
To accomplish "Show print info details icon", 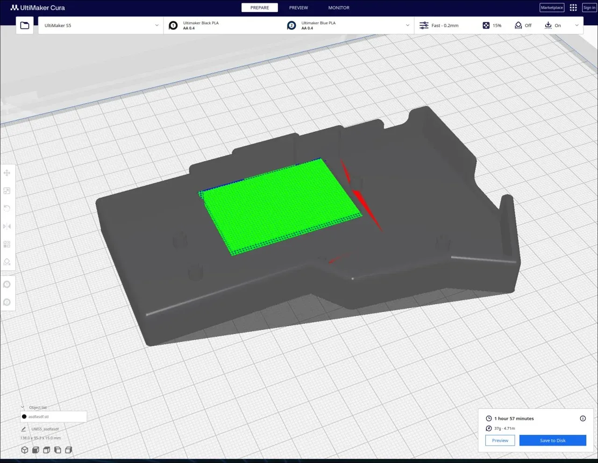I will click(x=583, y=419).
